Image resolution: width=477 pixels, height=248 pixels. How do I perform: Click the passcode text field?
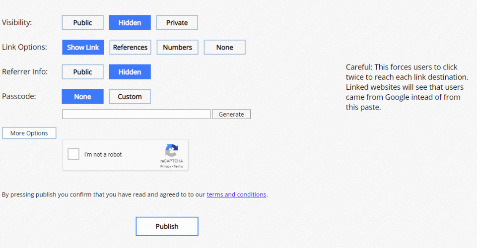pos(136,114)
